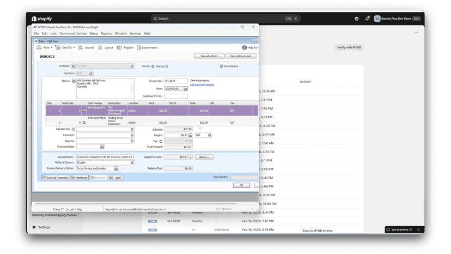Open the View error link for order #1028
The width and height of the screenshot is (451, 254).
[x=222, y=230]
